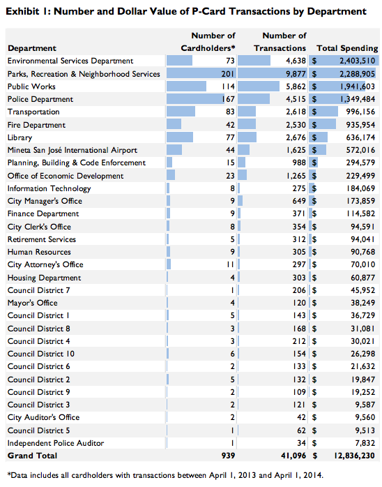Click the Independent Police Auditor label

coord(56,443)
